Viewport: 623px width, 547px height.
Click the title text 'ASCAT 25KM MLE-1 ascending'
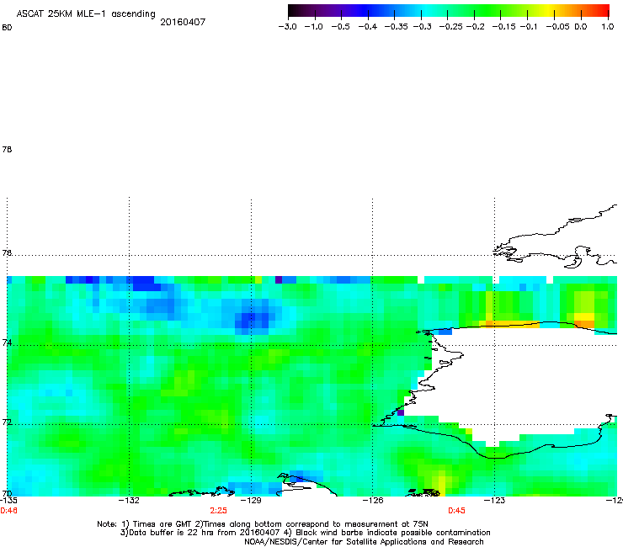tap(86, 13)
